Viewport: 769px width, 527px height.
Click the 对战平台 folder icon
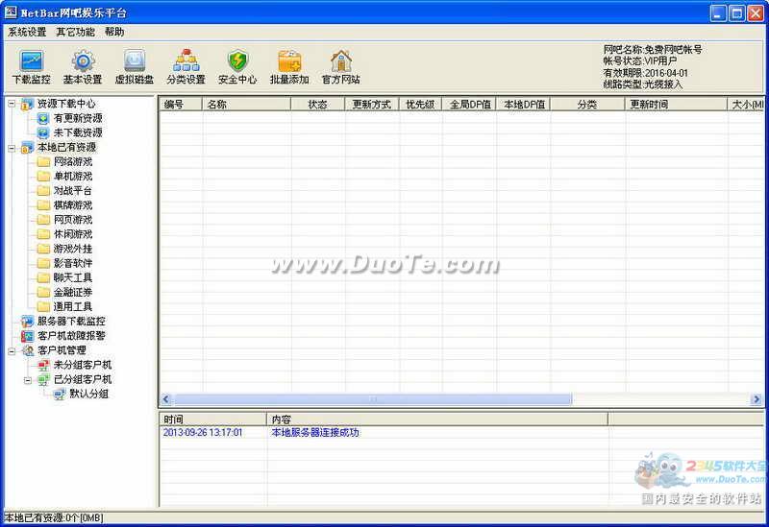point(43,190)
